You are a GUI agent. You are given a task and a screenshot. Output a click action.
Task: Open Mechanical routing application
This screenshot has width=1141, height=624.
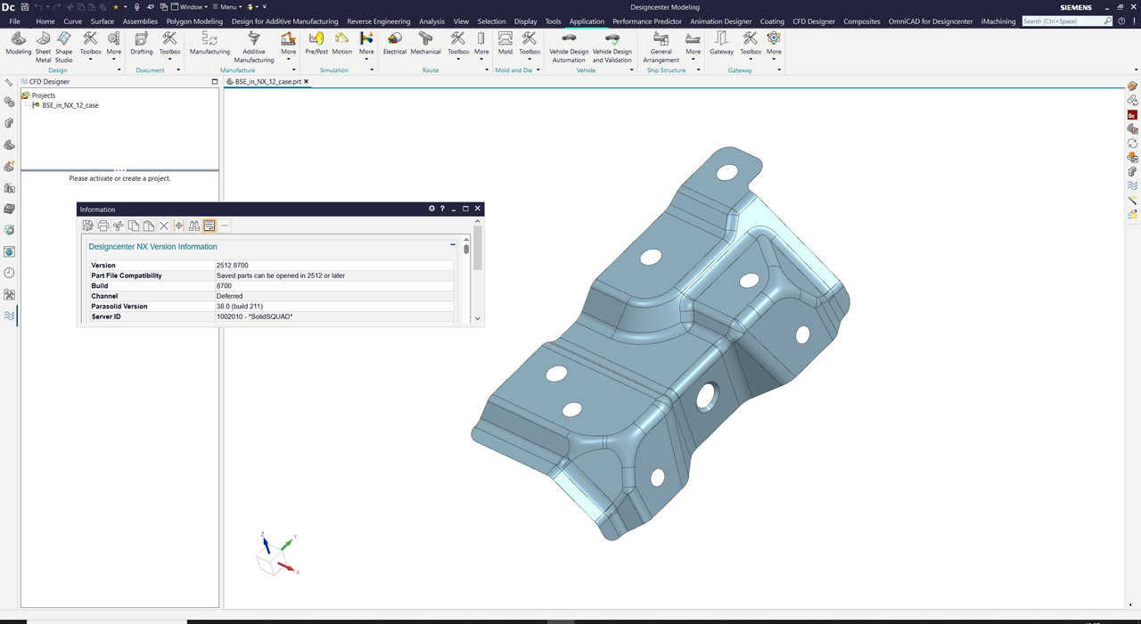pos(426,45)
